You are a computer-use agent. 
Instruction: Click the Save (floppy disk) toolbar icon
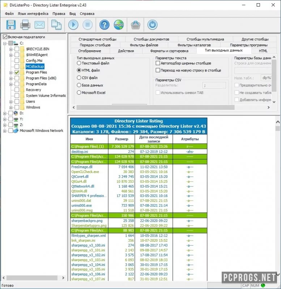(x=11, y=25)
